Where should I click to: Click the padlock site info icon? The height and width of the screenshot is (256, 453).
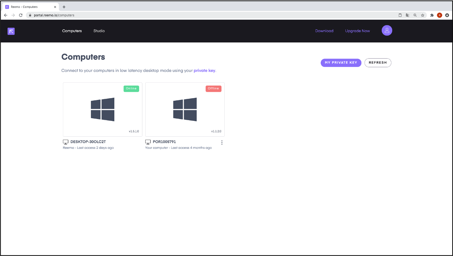click(31, 15)
